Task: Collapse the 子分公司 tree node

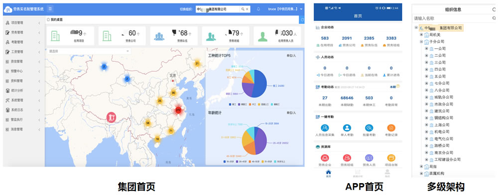Action: coord(421,42)
